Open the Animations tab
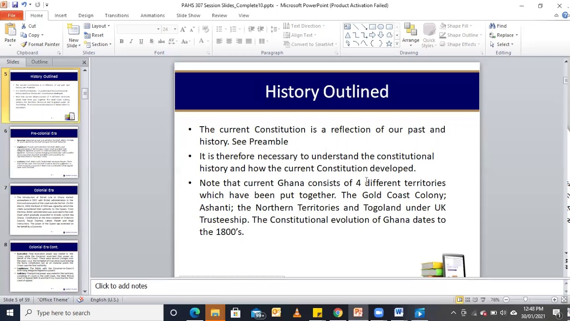 click(x=153, y=16)
